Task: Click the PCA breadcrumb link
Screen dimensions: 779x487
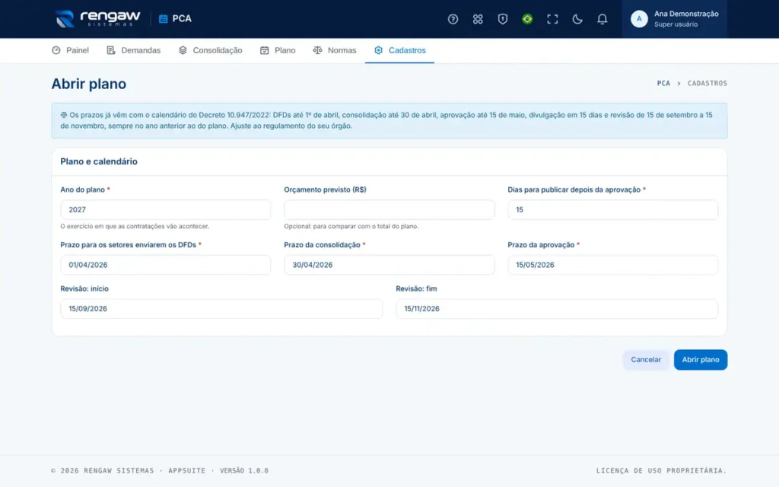Action: (663, 83)
